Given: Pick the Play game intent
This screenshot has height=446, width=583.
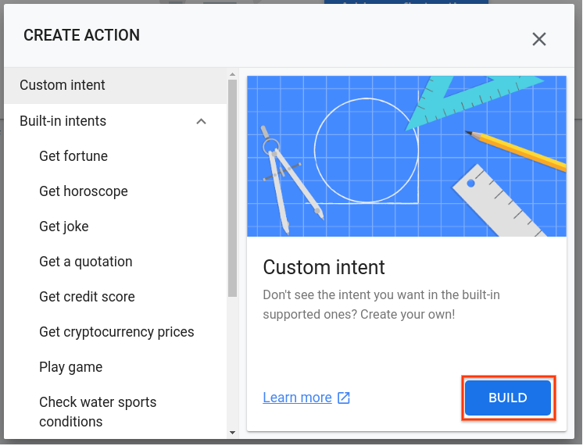Looking at the screenshot, I should pos(71,367).
